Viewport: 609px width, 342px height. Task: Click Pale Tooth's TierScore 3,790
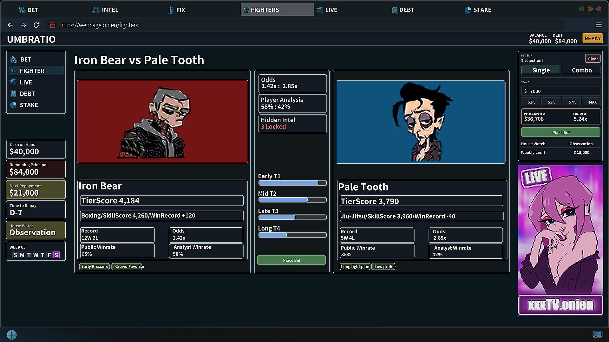point(421,201)
